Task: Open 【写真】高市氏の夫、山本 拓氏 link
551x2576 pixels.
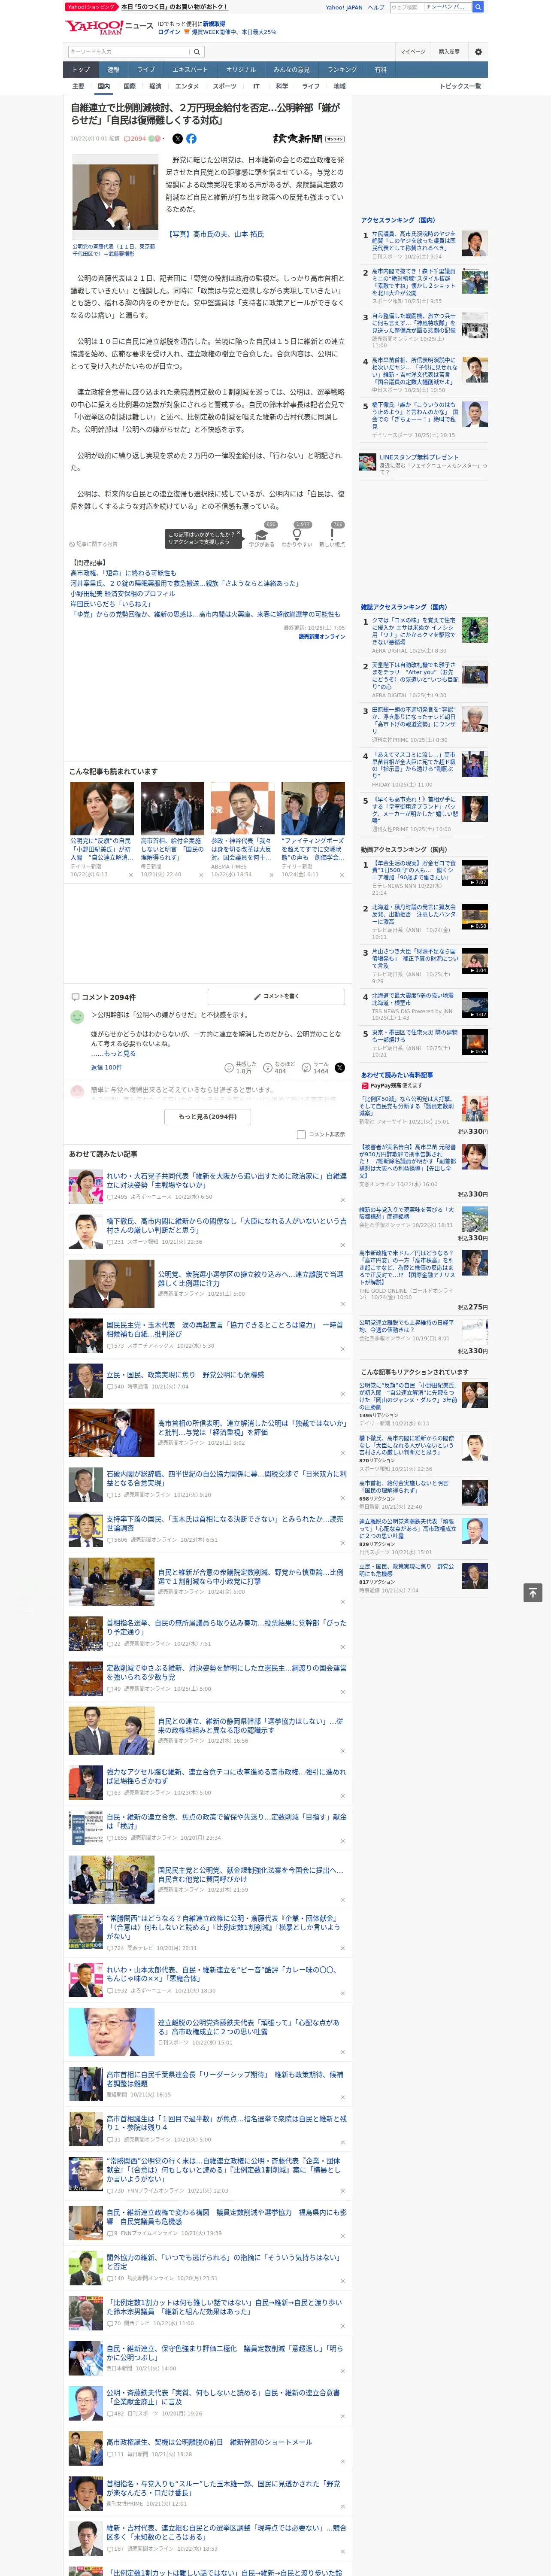Action: 216,234
